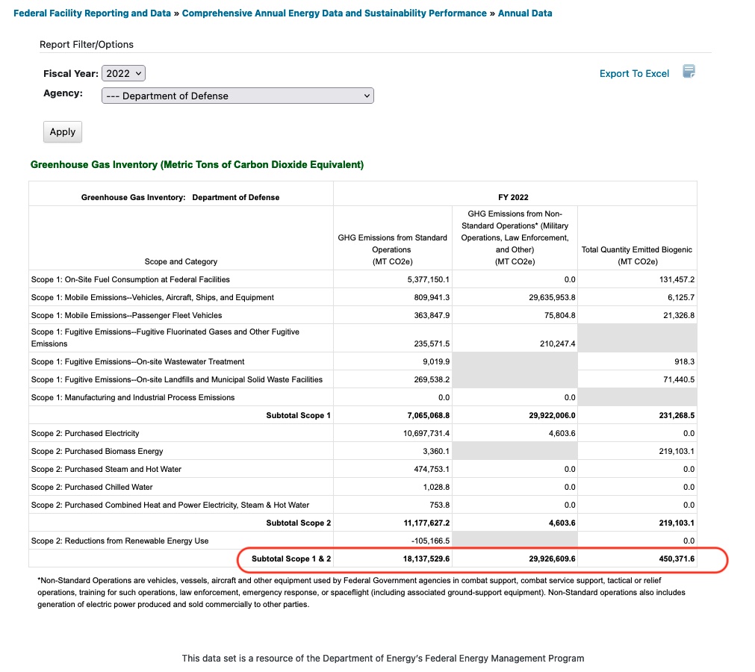Click the Excel export icon
The height and width of the screenshot is (672, 755).
point(689,72)
